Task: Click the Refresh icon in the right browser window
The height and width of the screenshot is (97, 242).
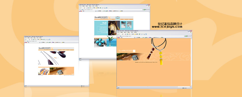Action: 127,34
